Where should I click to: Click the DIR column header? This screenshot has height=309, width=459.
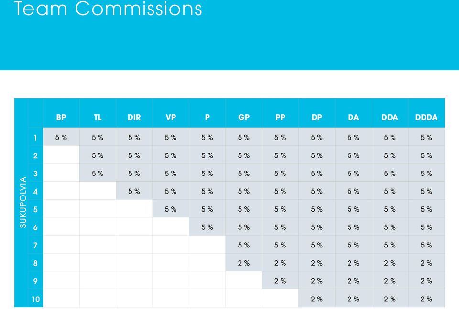134,117
